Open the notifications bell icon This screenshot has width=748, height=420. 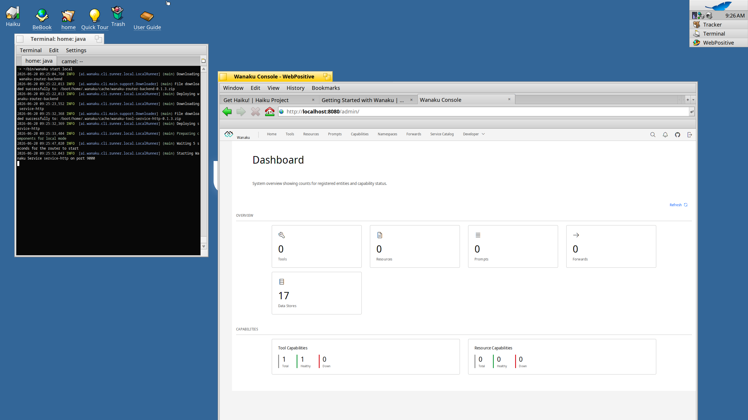point(665,134)
